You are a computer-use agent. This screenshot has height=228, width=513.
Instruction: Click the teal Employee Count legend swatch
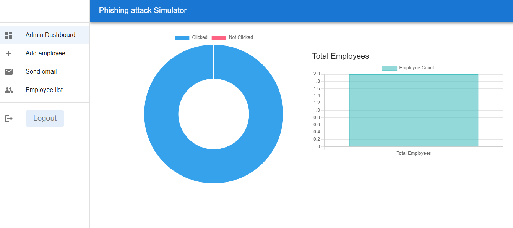point(389,68)
